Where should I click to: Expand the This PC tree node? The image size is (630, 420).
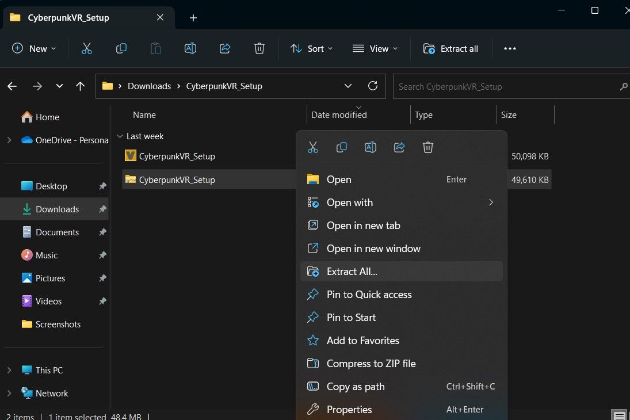pyautogui.click(x=9, y=371)
